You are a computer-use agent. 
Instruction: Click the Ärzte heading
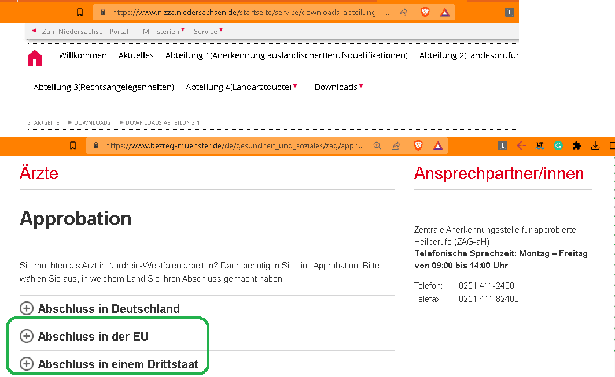[x=39, y=173]
